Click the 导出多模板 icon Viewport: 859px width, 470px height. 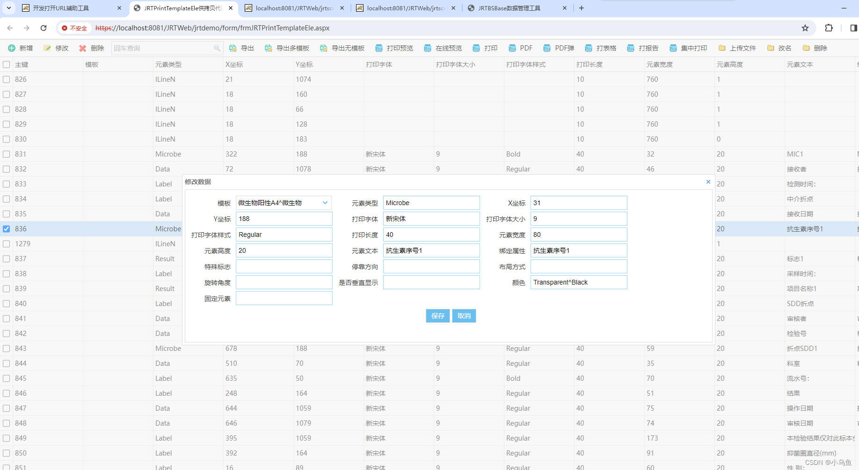click(x=269, y=48)
